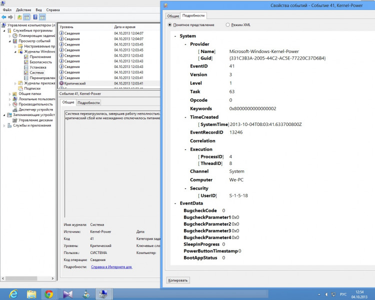Open the blue question mark help toolbar icon
Screen dimensions: 375x300
[35, 17]
